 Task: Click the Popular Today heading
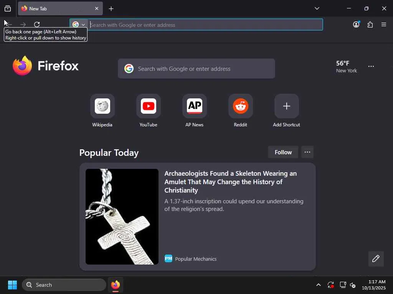click(x=109, y=153)
